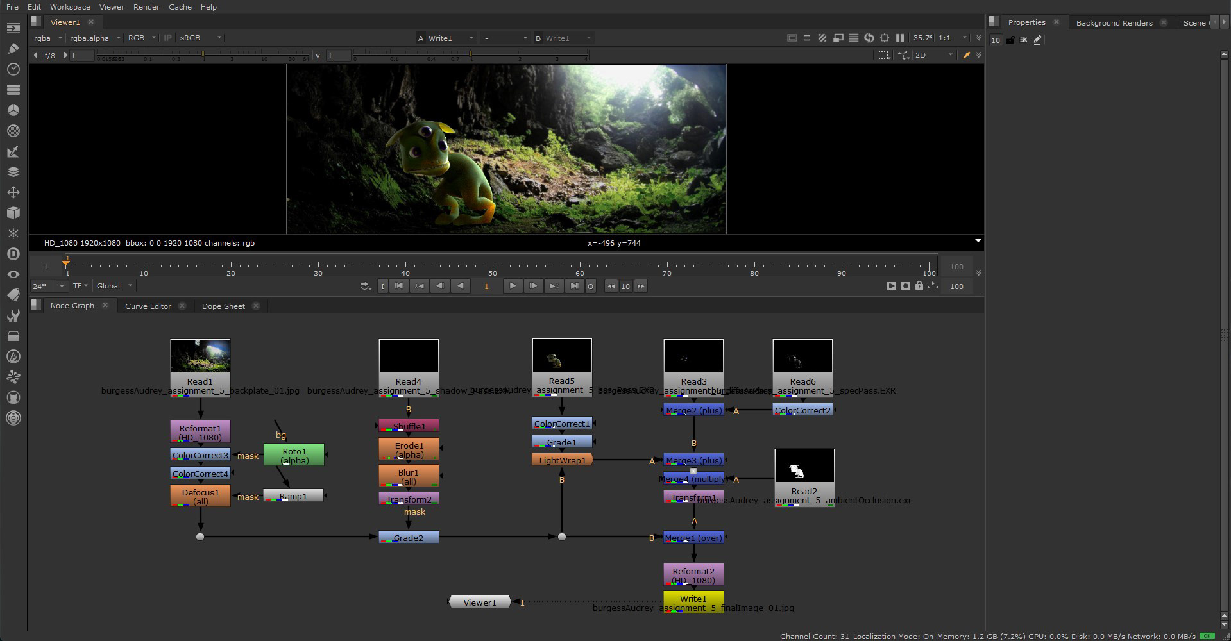The image size is (1231, 641).
Task: Open the Time nodes clock icon
Action: click(x=13, y=69)
